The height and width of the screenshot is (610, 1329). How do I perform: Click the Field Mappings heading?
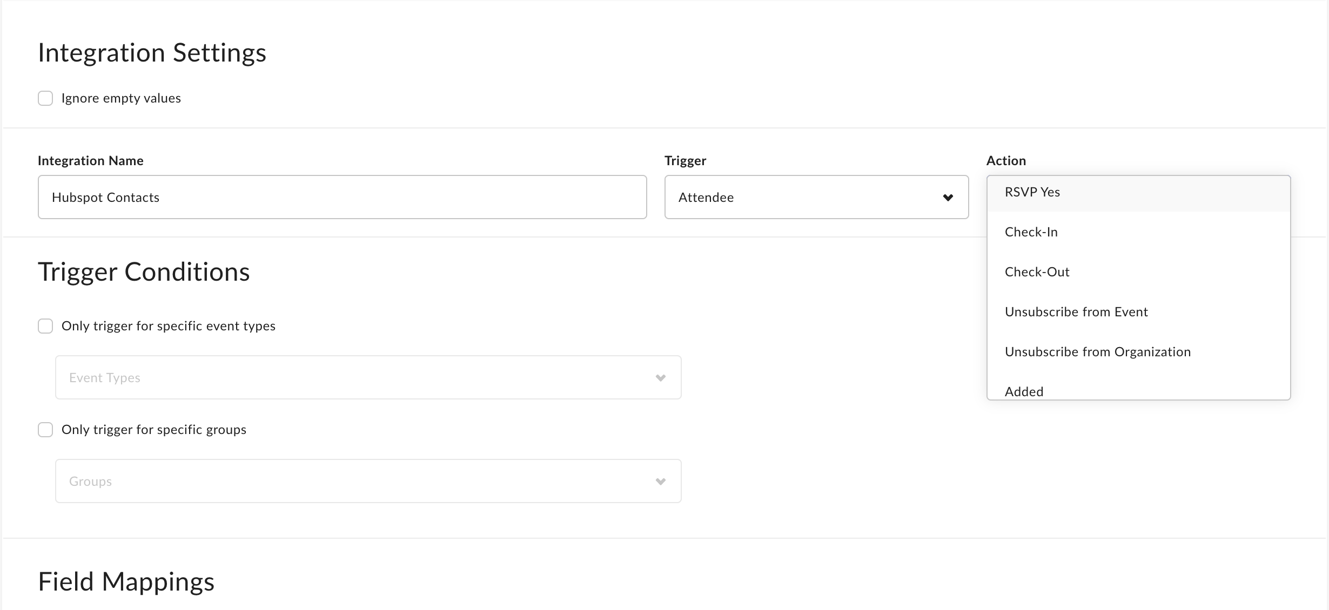[126, 582]
